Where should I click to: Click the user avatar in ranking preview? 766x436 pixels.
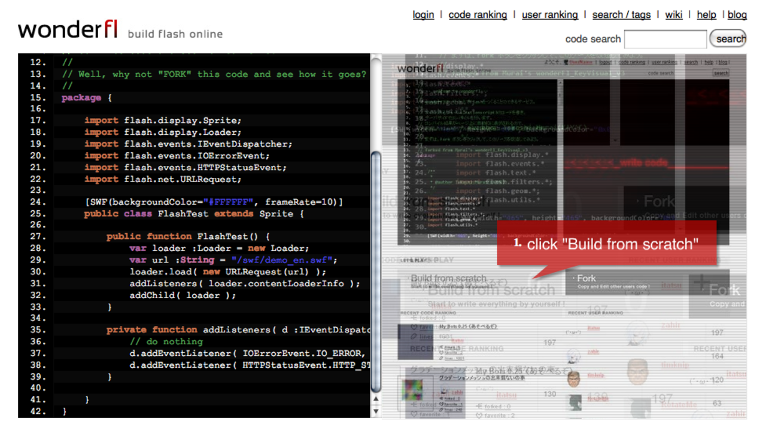574,379
